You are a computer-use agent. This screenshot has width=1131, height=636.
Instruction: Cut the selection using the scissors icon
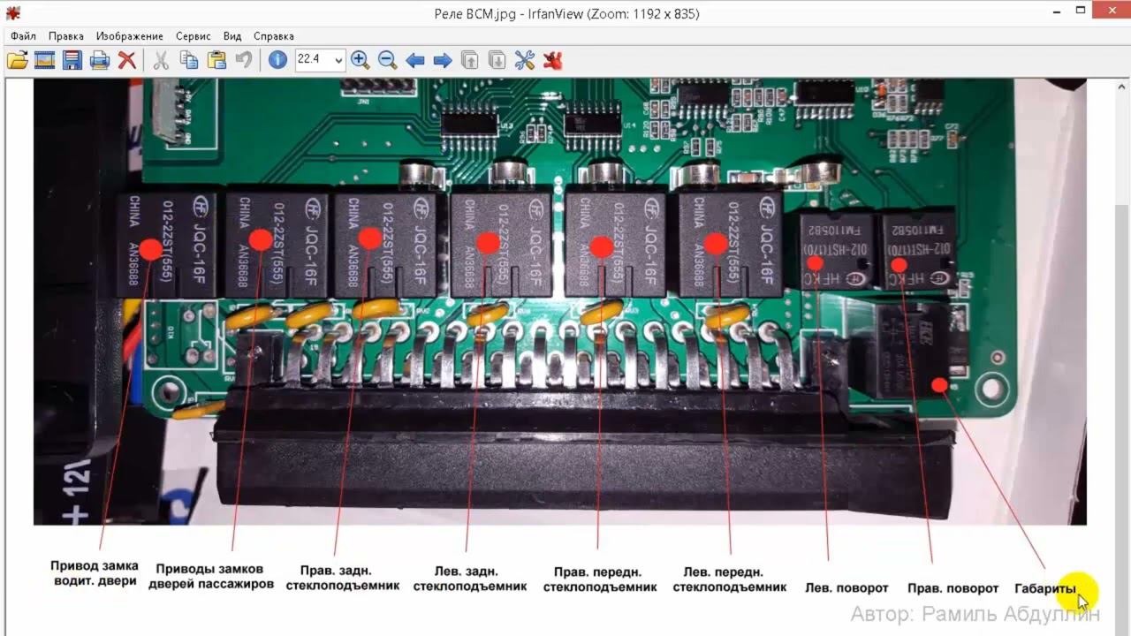(x=161, y=60)
